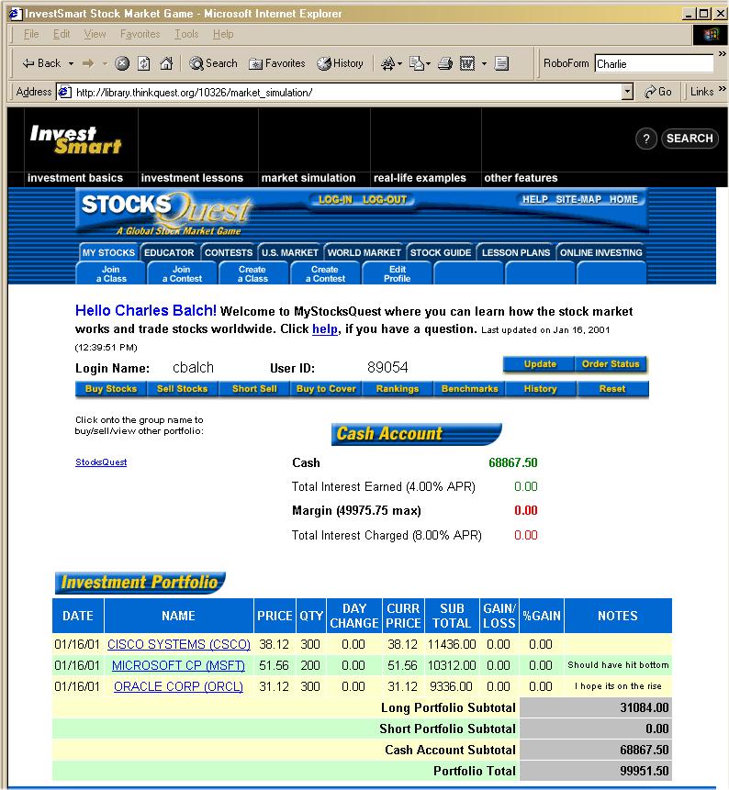
Task: Click the toolbar Search icon
Action: pyautogui.click(x=213, y=63)
